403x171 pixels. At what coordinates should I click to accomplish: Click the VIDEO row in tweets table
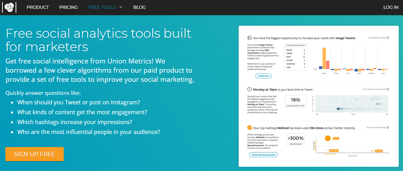[296, 53]
